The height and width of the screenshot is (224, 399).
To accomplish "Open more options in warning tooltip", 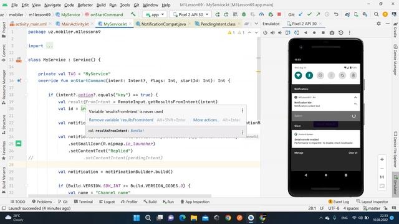I will pos(243,111).
